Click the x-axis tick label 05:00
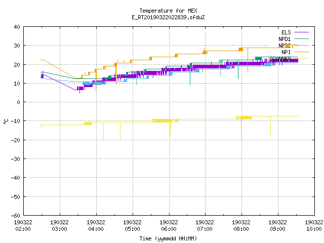The height and width of the screenshot is (243, 324). [132, 229]
